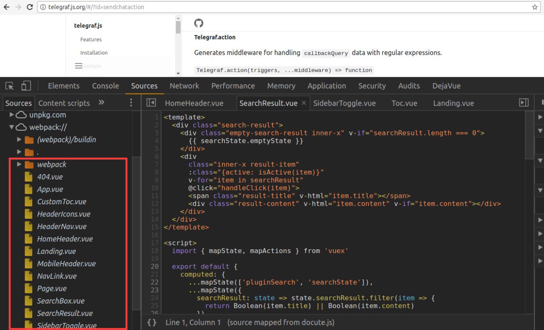The image size is (544, 330).
Task: Click the code editor vertical scrollbar
Action: pos(529,134)
